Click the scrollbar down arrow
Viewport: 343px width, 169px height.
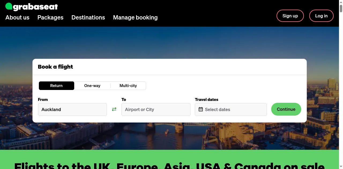click(341, 167)
